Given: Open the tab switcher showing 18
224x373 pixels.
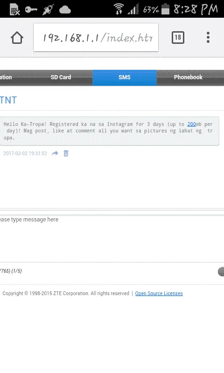Looking at the screenshot, I should point(178,37).
